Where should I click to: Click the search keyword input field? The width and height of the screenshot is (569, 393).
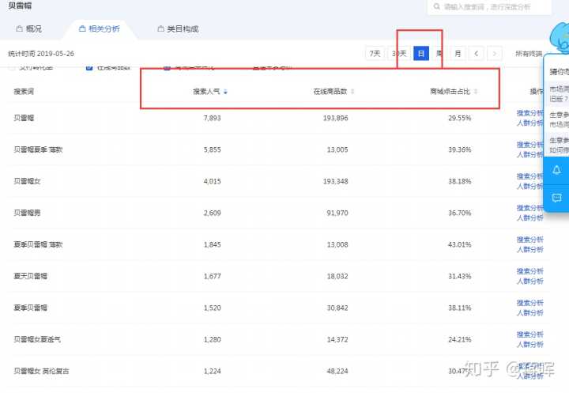coord(494,7)
